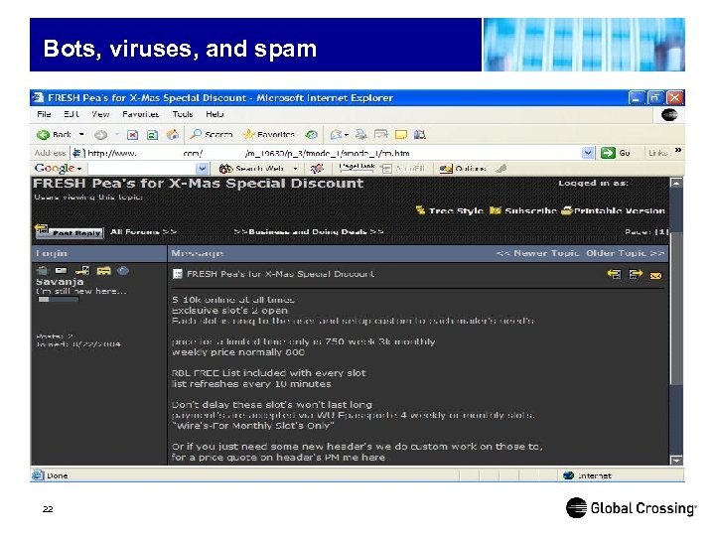Click the PageRank indicator bar
Viewport: 715px width, 536px height.
(357, 168)
